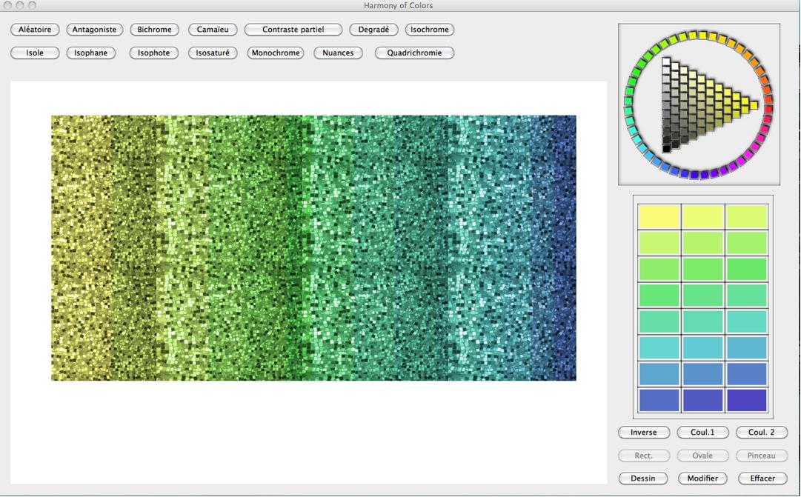Click the glitter gradient image on the canvas
This screenshot has width=801, height=497.
313,247
